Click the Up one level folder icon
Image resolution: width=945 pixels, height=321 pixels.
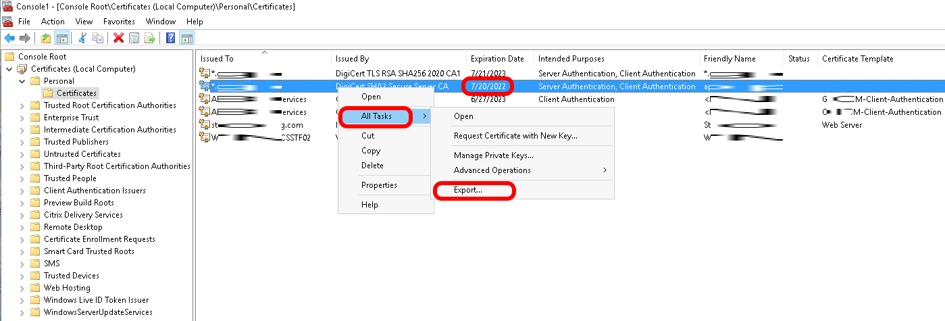point(45,39)
